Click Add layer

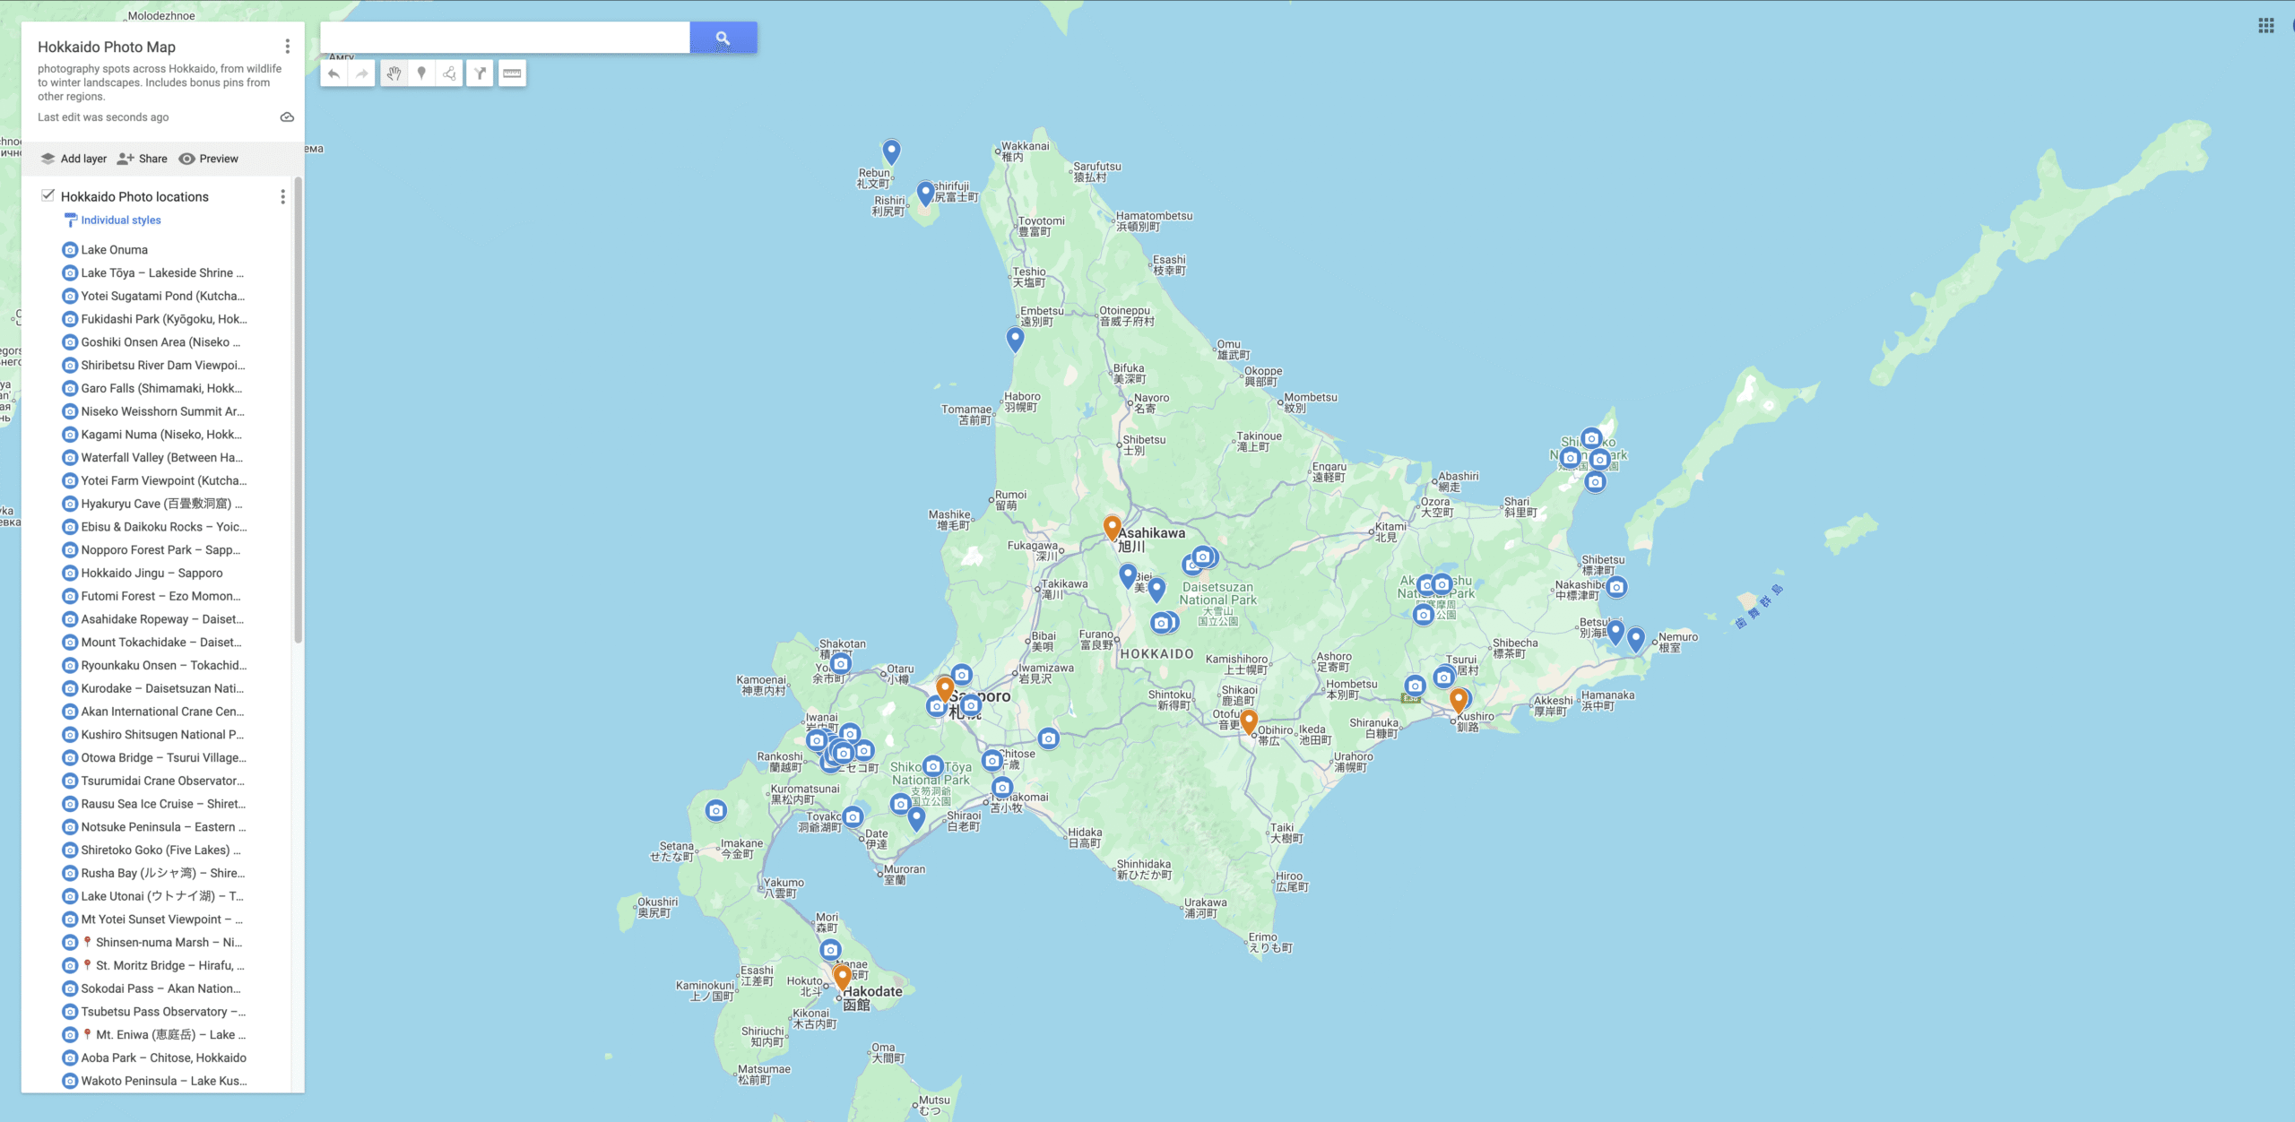(74, 159)
